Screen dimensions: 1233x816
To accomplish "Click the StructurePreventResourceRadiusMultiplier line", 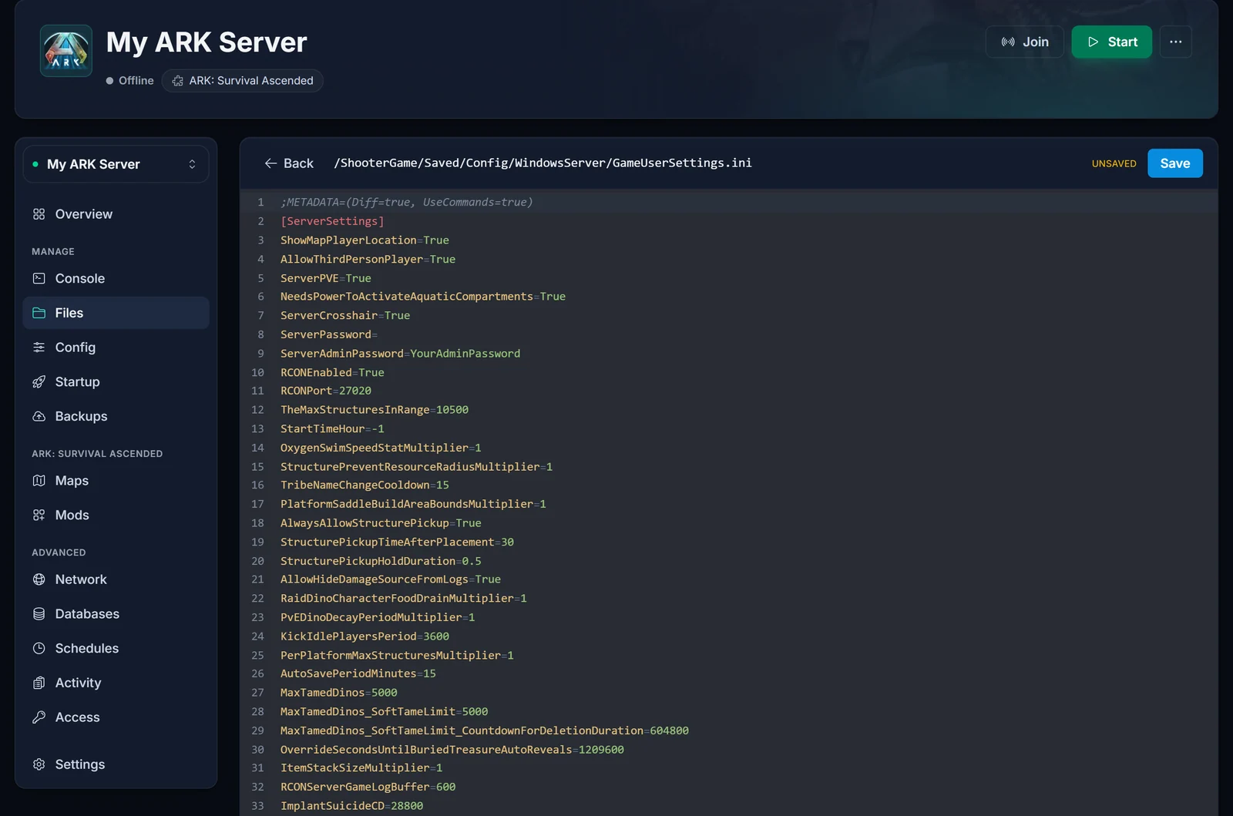I will [416, 467].
